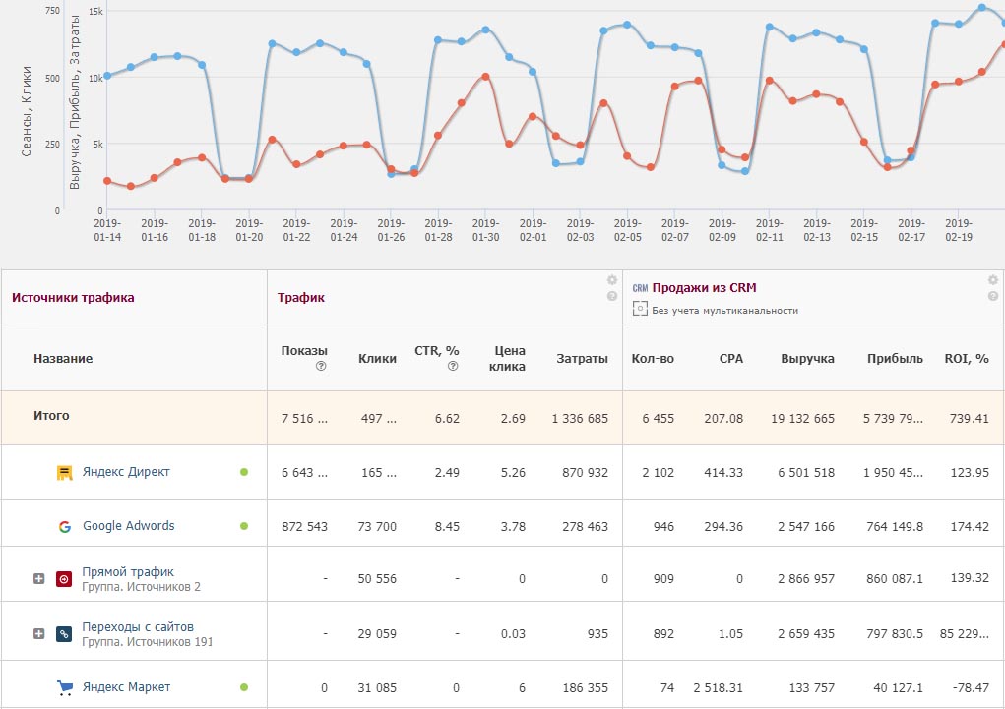Click the Прямой трафик target icon
1005x709 pixels.
coord(64,579)
